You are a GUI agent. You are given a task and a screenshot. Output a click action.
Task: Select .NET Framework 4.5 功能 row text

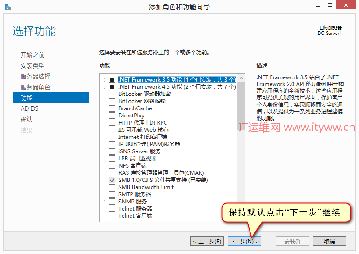point(177,87)
